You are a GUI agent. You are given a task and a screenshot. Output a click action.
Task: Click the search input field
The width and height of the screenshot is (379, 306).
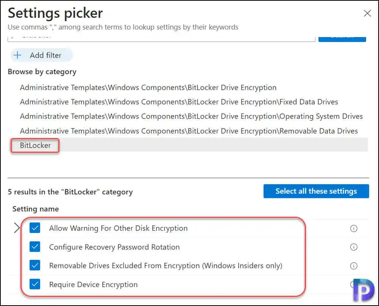click(161, 39)
